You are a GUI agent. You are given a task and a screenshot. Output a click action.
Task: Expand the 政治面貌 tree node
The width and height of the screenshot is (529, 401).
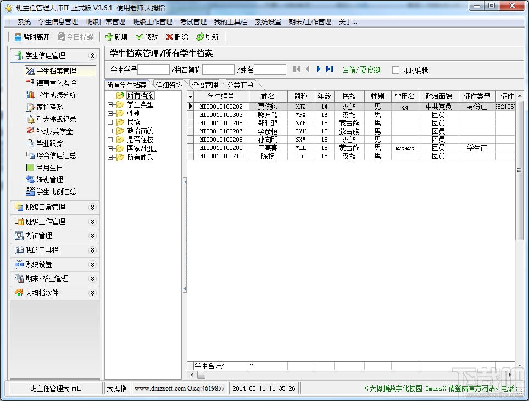pyautogui.click(x=110, y=131)
